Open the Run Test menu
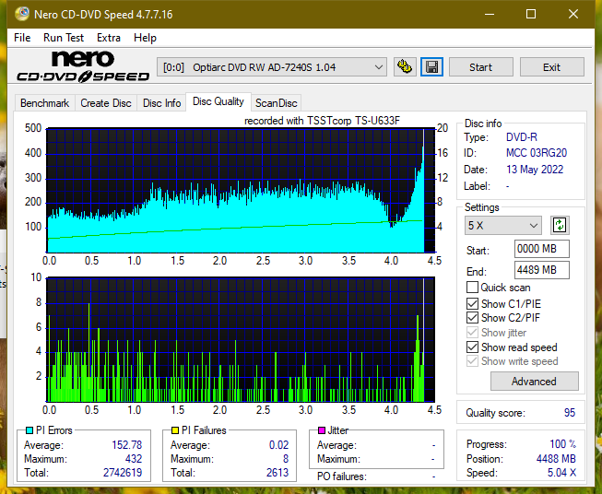The width and height of the screenshot is (602, 494). click(64, 38)
